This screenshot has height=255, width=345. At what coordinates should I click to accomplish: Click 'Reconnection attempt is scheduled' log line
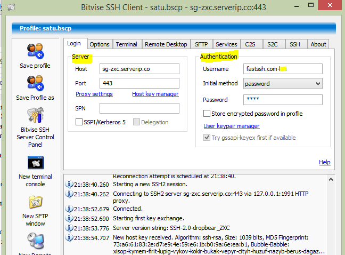tap(174, 177)
